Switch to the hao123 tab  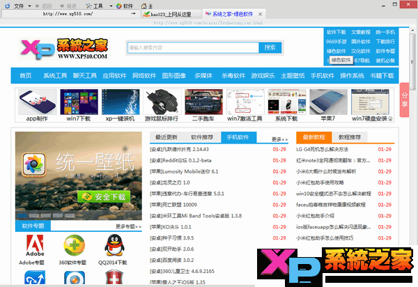coord(171,14)
